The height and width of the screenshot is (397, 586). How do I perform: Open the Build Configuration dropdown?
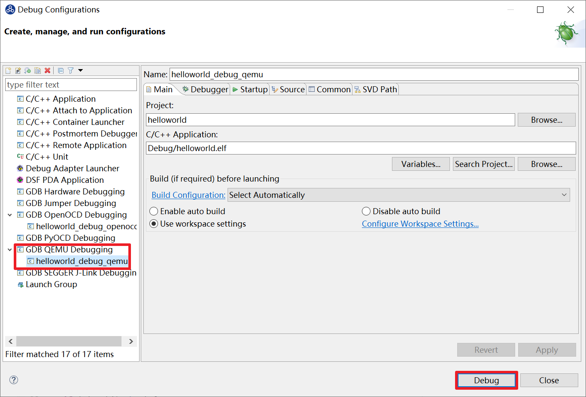click(398, 195)
